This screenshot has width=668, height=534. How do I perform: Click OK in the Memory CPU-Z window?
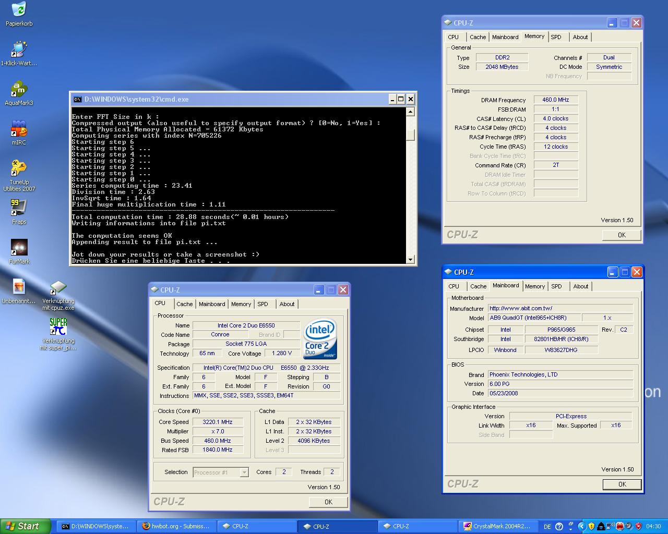click(x=622, y=235)
